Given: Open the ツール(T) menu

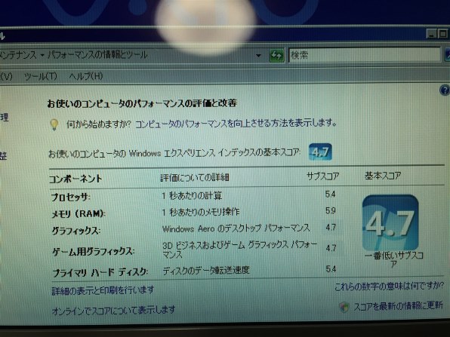Looking at the screenshot, I should tap(41, 76).
